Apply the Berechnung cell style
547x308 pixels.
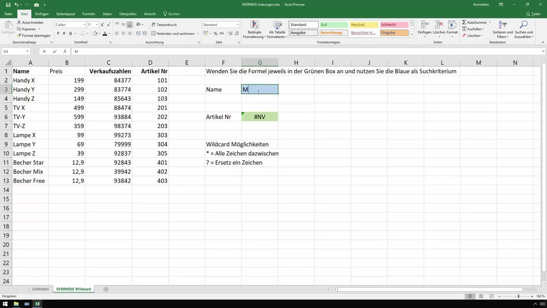(x=334, y=33)
